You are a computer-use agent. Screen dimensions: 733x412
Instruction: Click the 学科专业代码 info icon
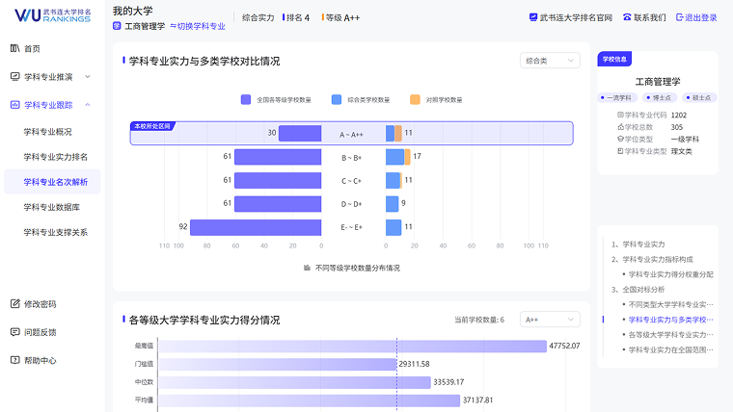(620, 115)
